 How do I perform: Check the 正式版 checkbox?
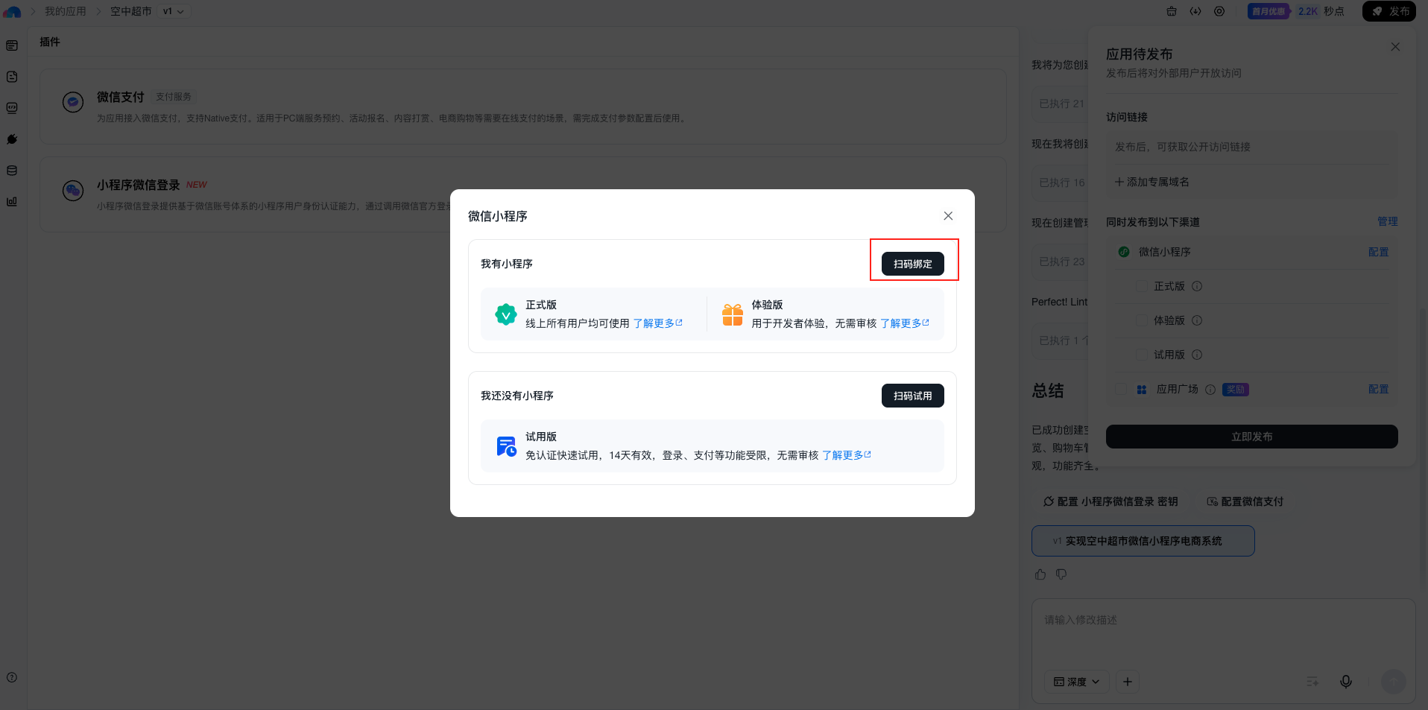(1141, 286)
